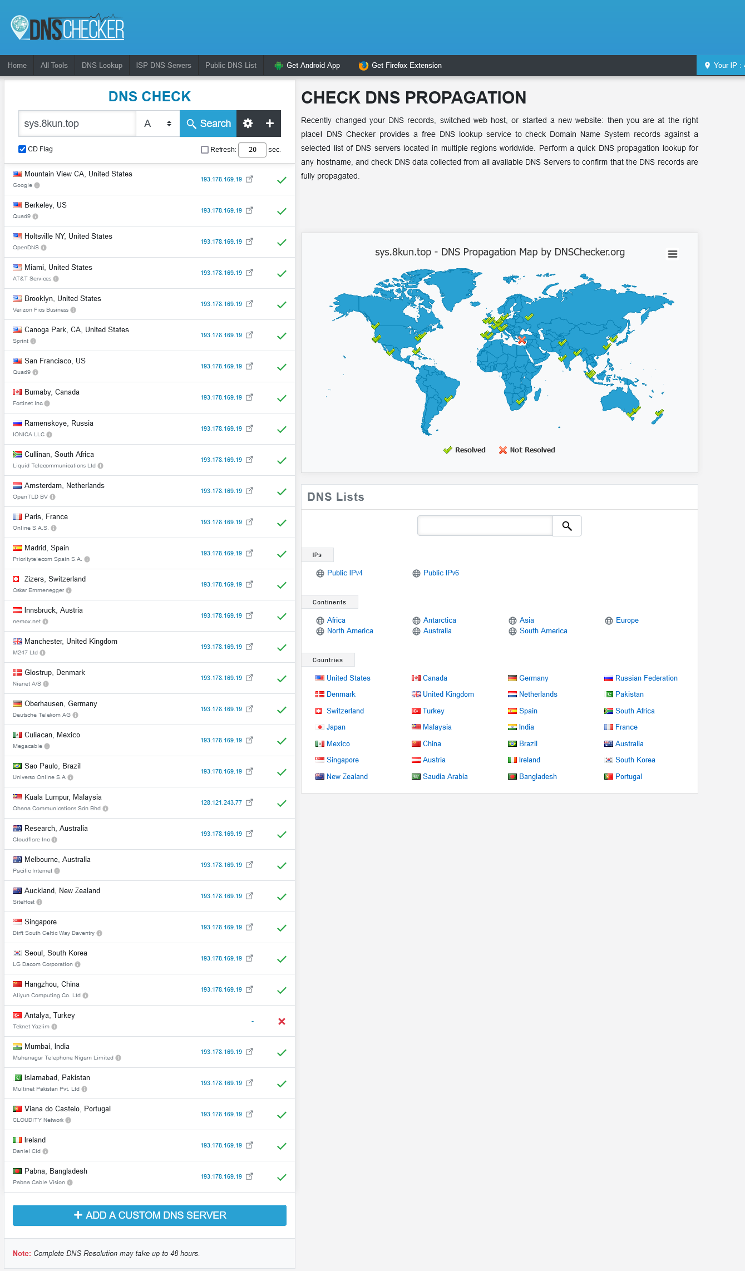Open Europe continent link
The image size is (745, 1271).
[x=627, y=620]
